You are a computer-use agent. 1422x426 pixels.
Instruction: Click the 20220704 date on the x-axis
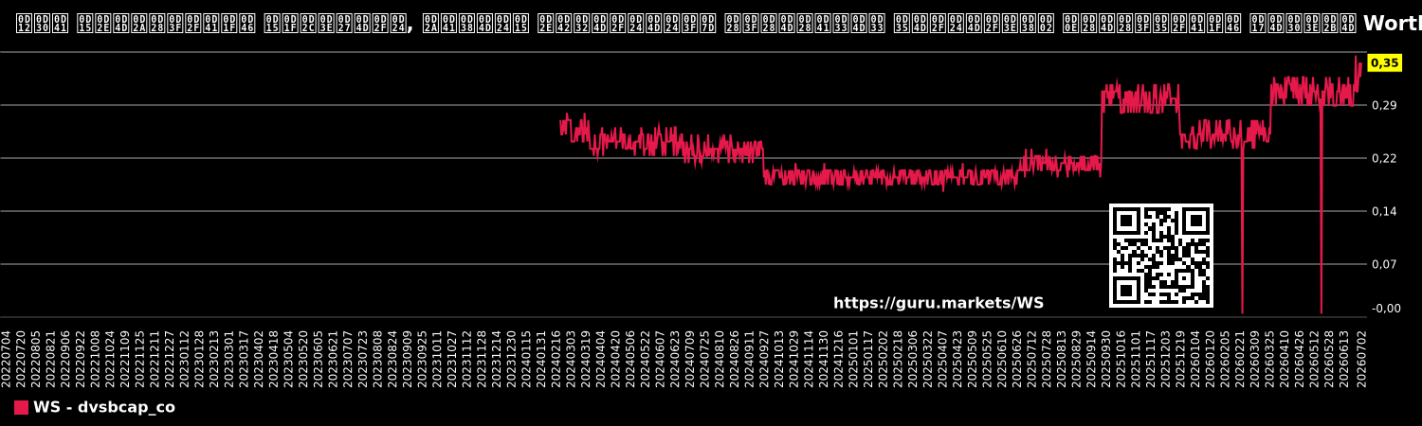pos(7,359)
